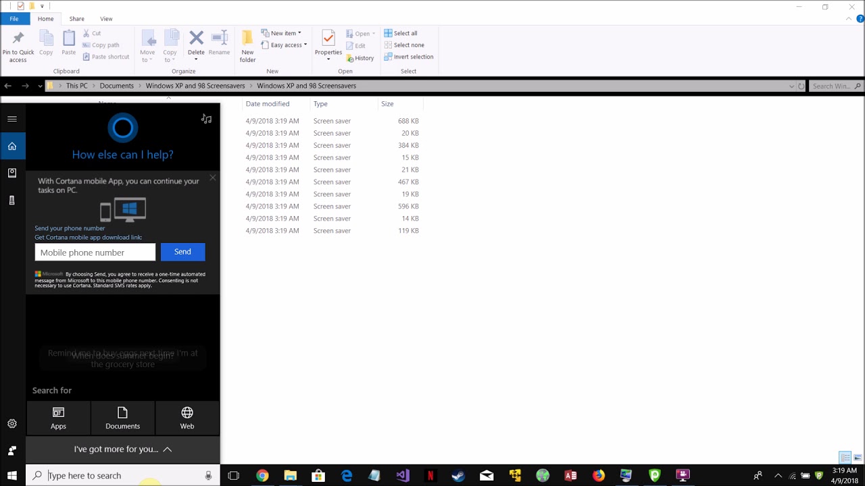
Task: Open Visual Studio from taskbar
Action: point(403,475)
